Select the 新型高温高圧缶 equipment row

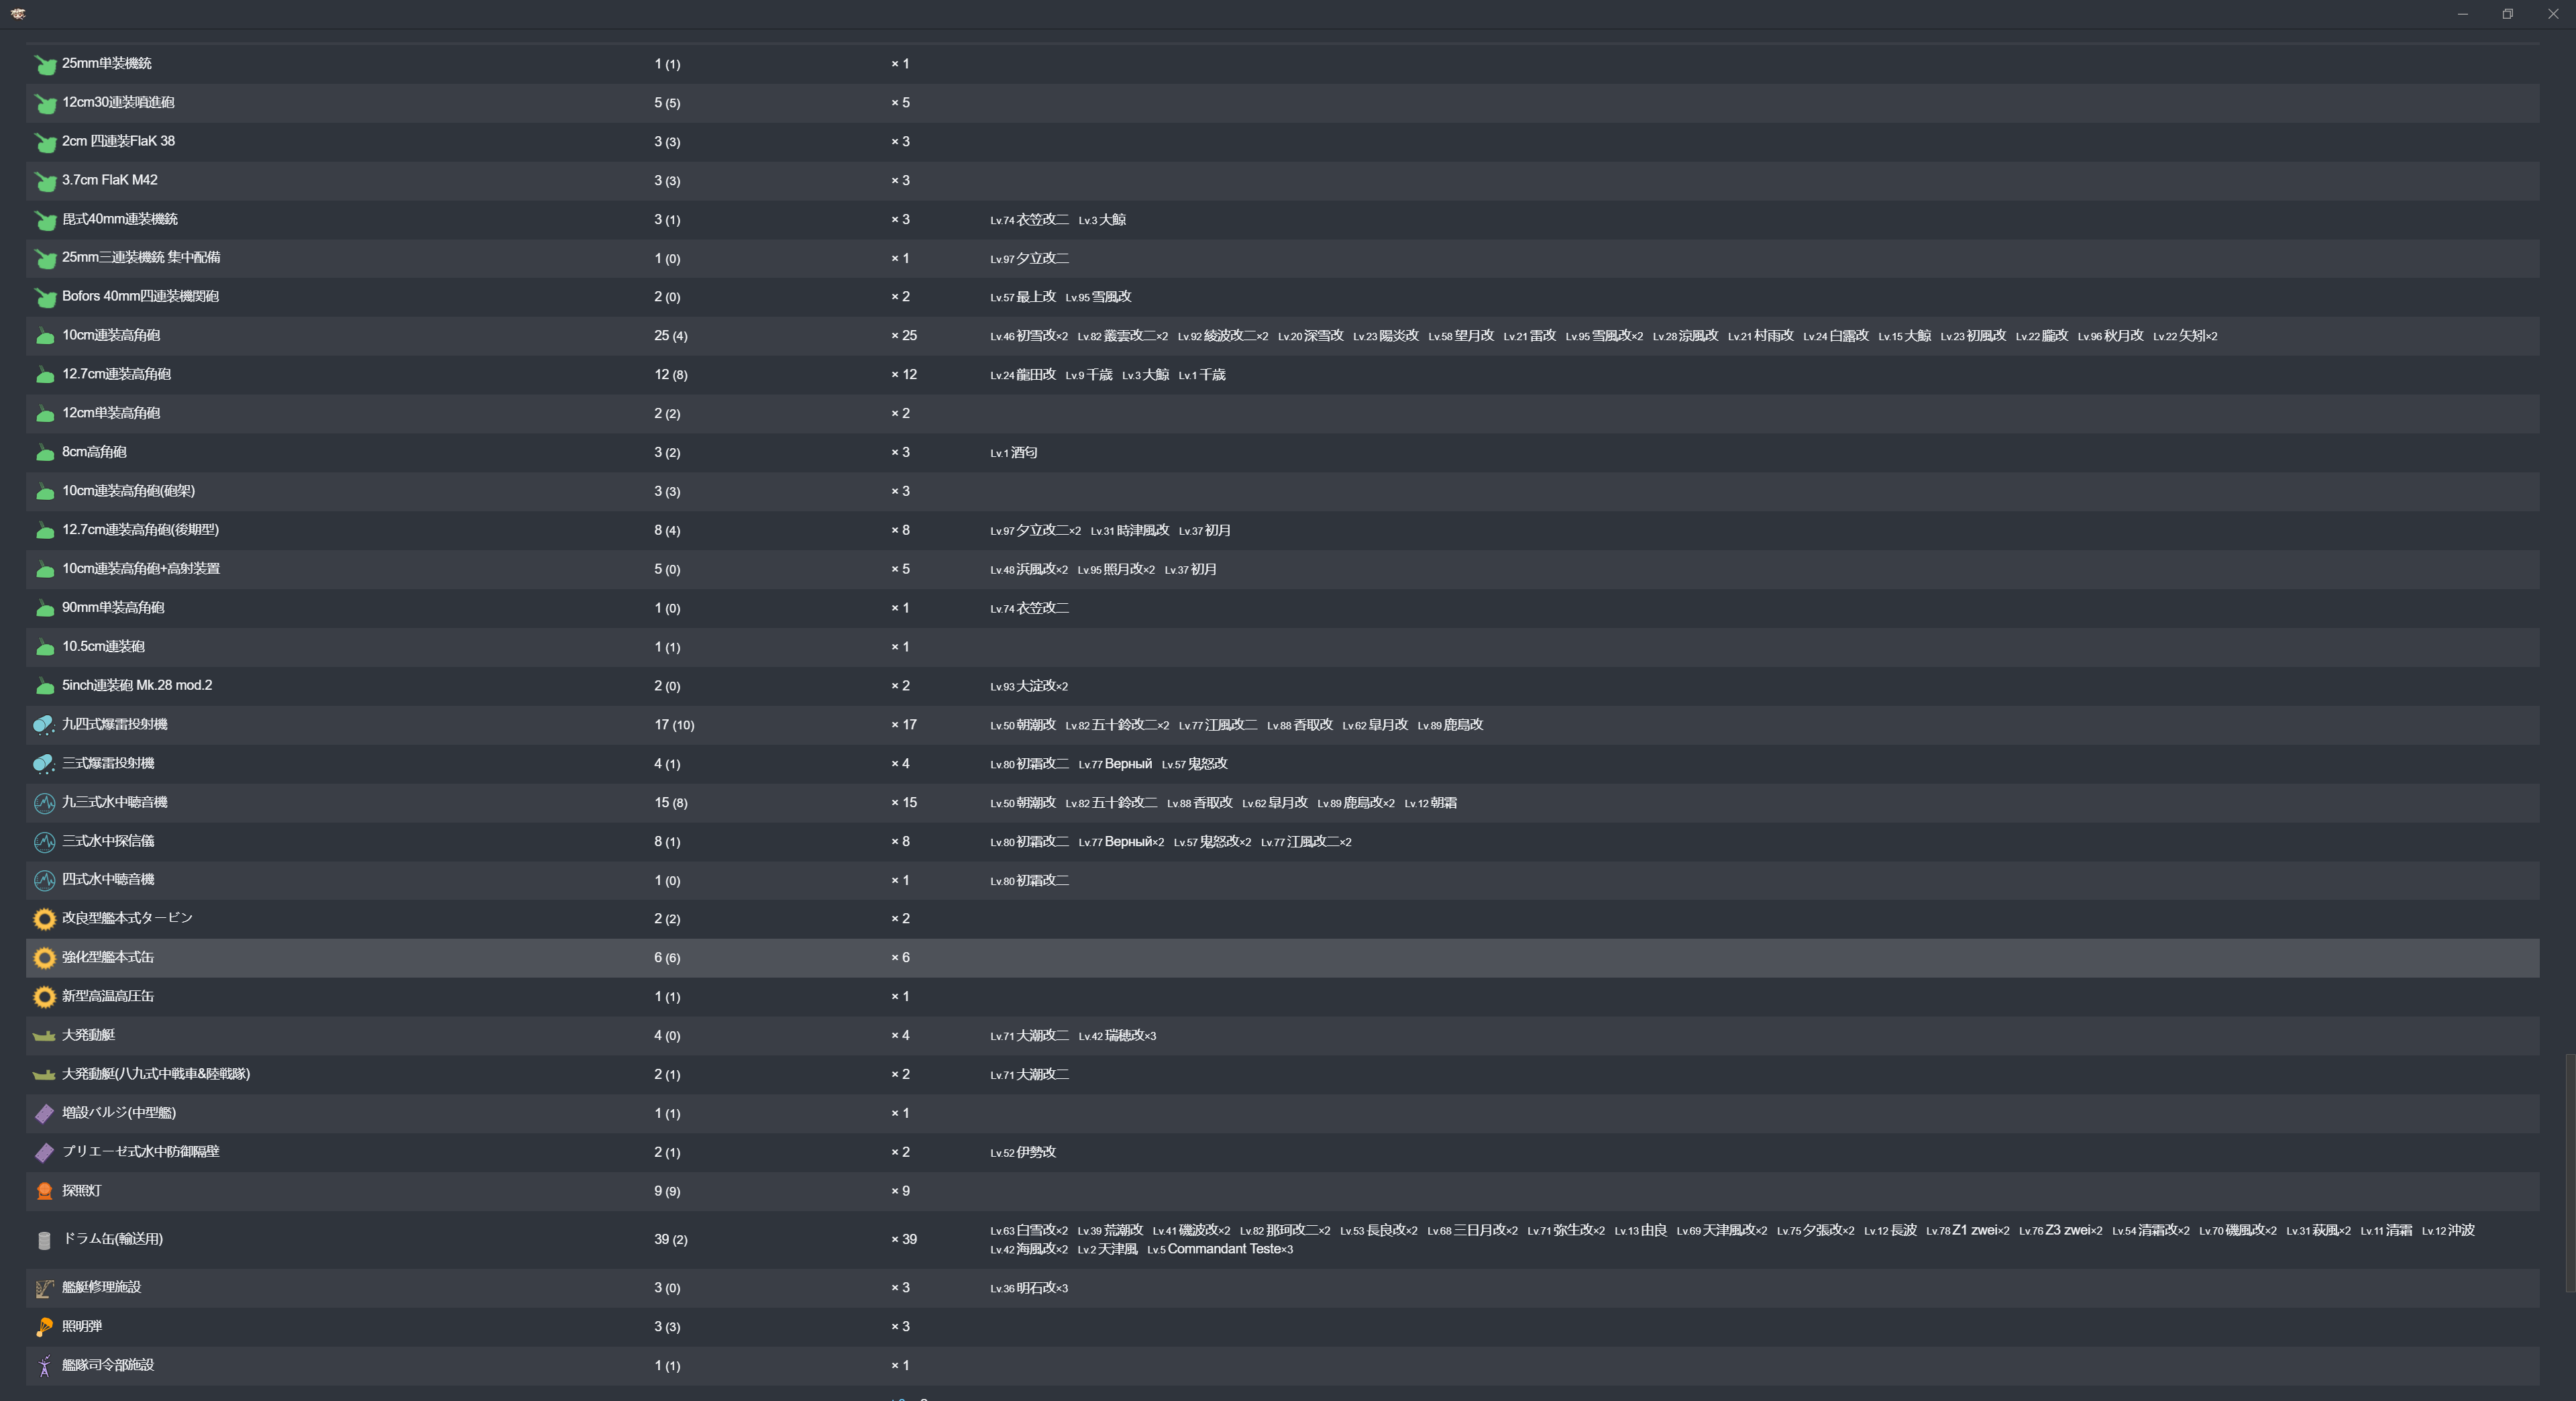108,996
